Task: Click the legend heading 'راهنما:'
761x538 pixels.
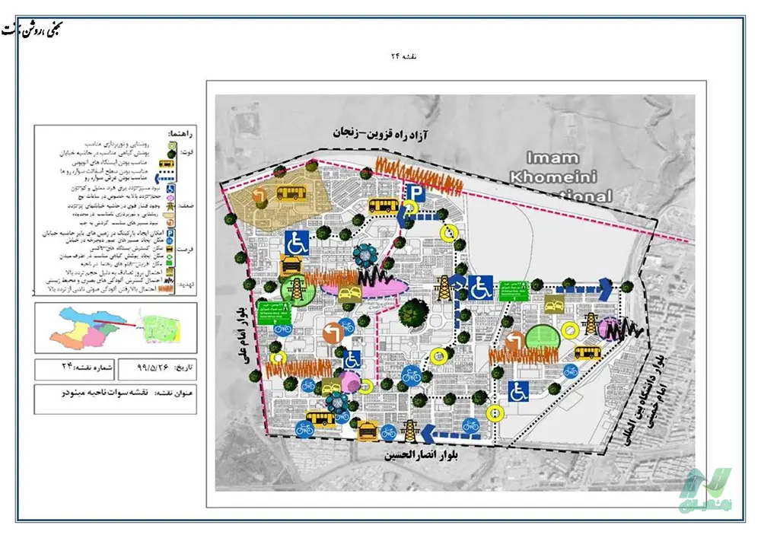Action: pyautogui.click(x=180, y=134)
